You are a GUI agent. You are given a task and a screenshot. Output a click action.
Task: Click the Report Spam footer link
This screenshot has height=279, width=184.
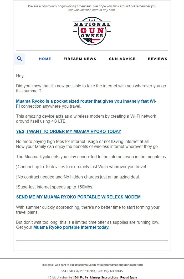tap(129, 277)
